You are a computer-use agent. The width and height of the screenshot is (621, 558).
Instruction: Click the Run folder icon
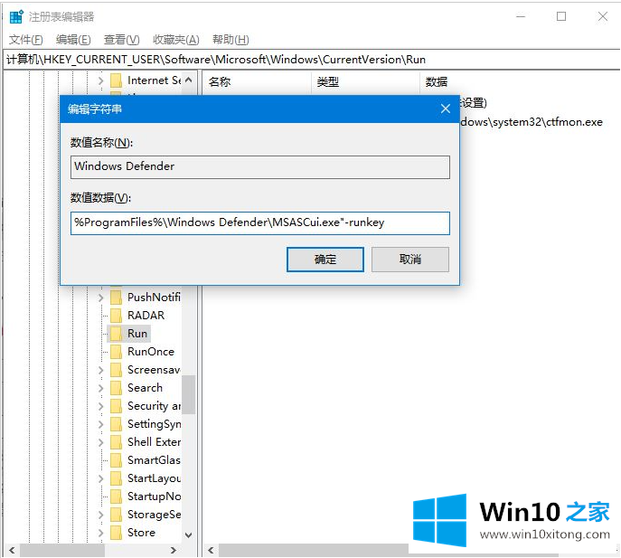(x=116, y=334)
